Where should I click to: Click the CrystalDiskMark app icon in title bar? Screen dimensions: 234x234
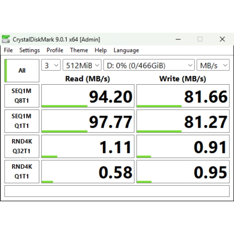(6, 39)
